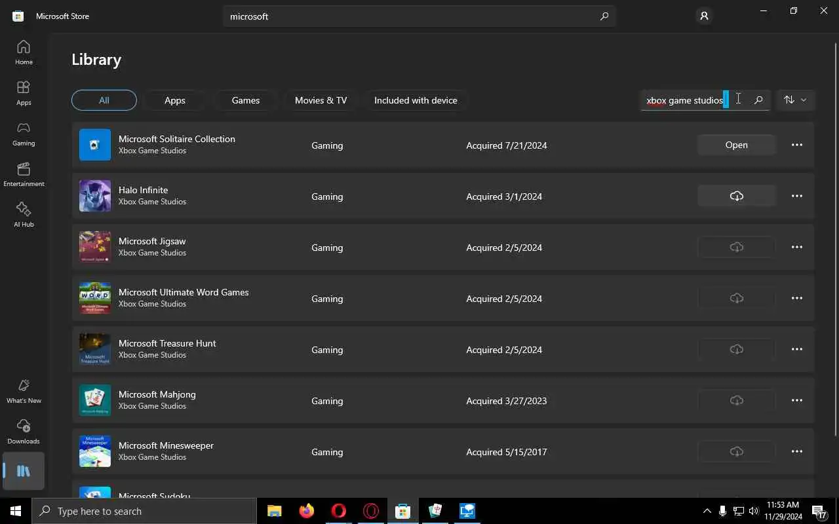Click the Microsoft Treasure Hunt thumbnail

tap(95, 349)
